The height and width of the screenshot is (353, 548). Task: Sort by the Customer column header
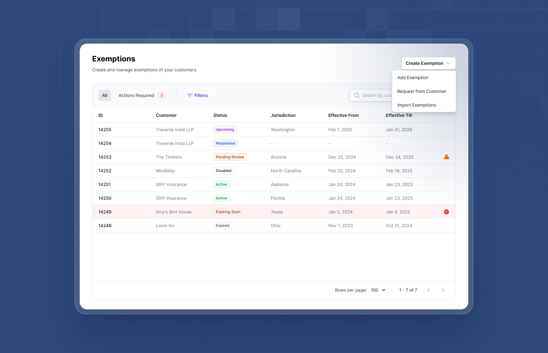coord(166,115)
